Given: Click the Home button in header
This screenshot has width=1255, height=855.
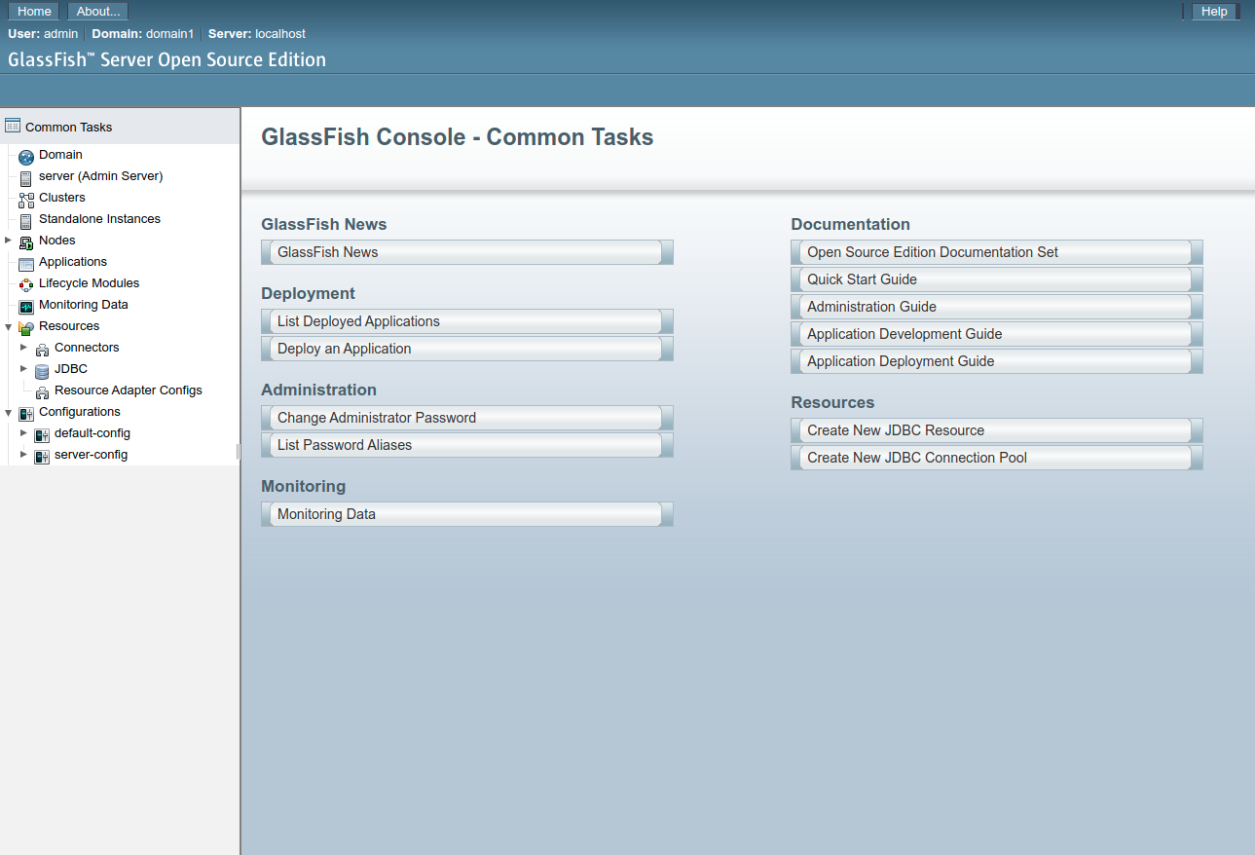Looking at the screenshot, I should (x=34, y=12).
